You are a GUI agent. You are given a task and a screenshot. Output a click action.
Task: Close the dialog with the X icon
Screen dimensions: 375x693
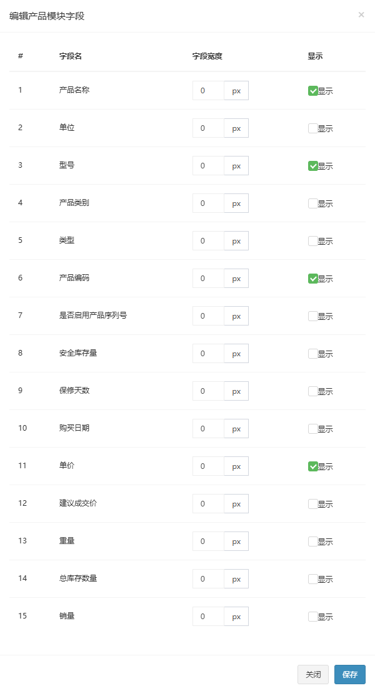[361, 15]
